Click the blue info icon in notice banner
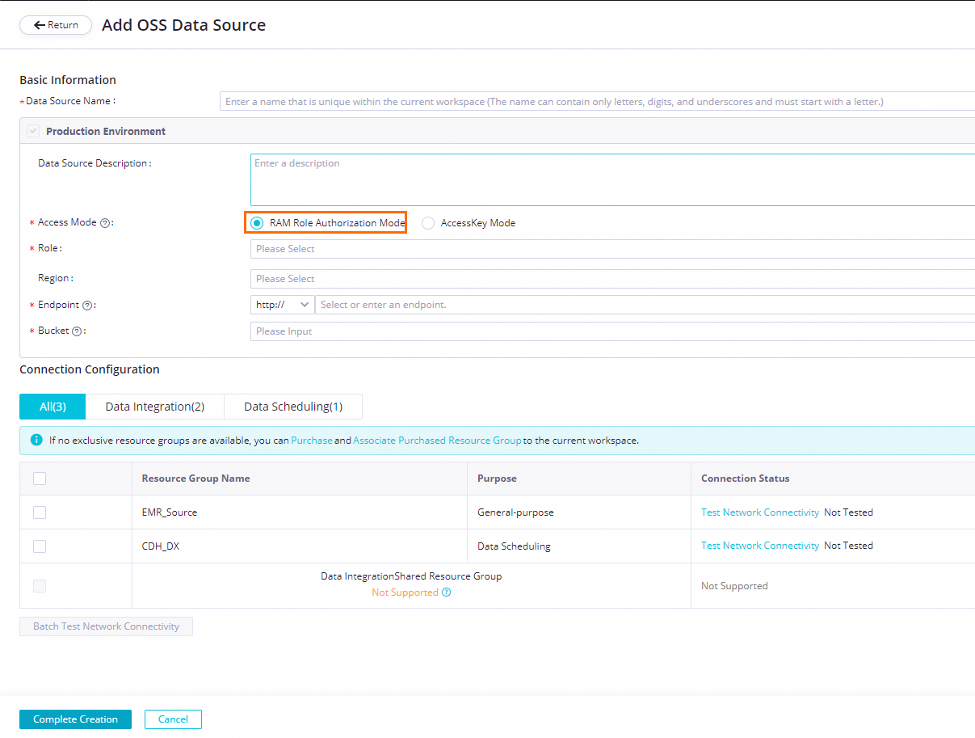Screen dimensions: 975x738 tap(36, 441)
